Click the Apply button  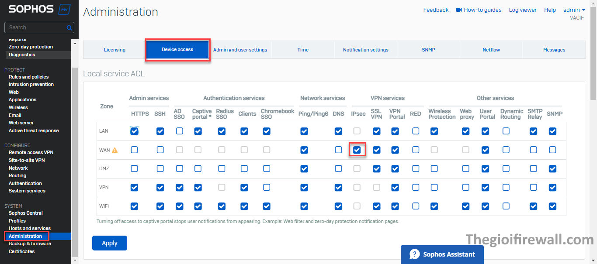tap(109, 243)
